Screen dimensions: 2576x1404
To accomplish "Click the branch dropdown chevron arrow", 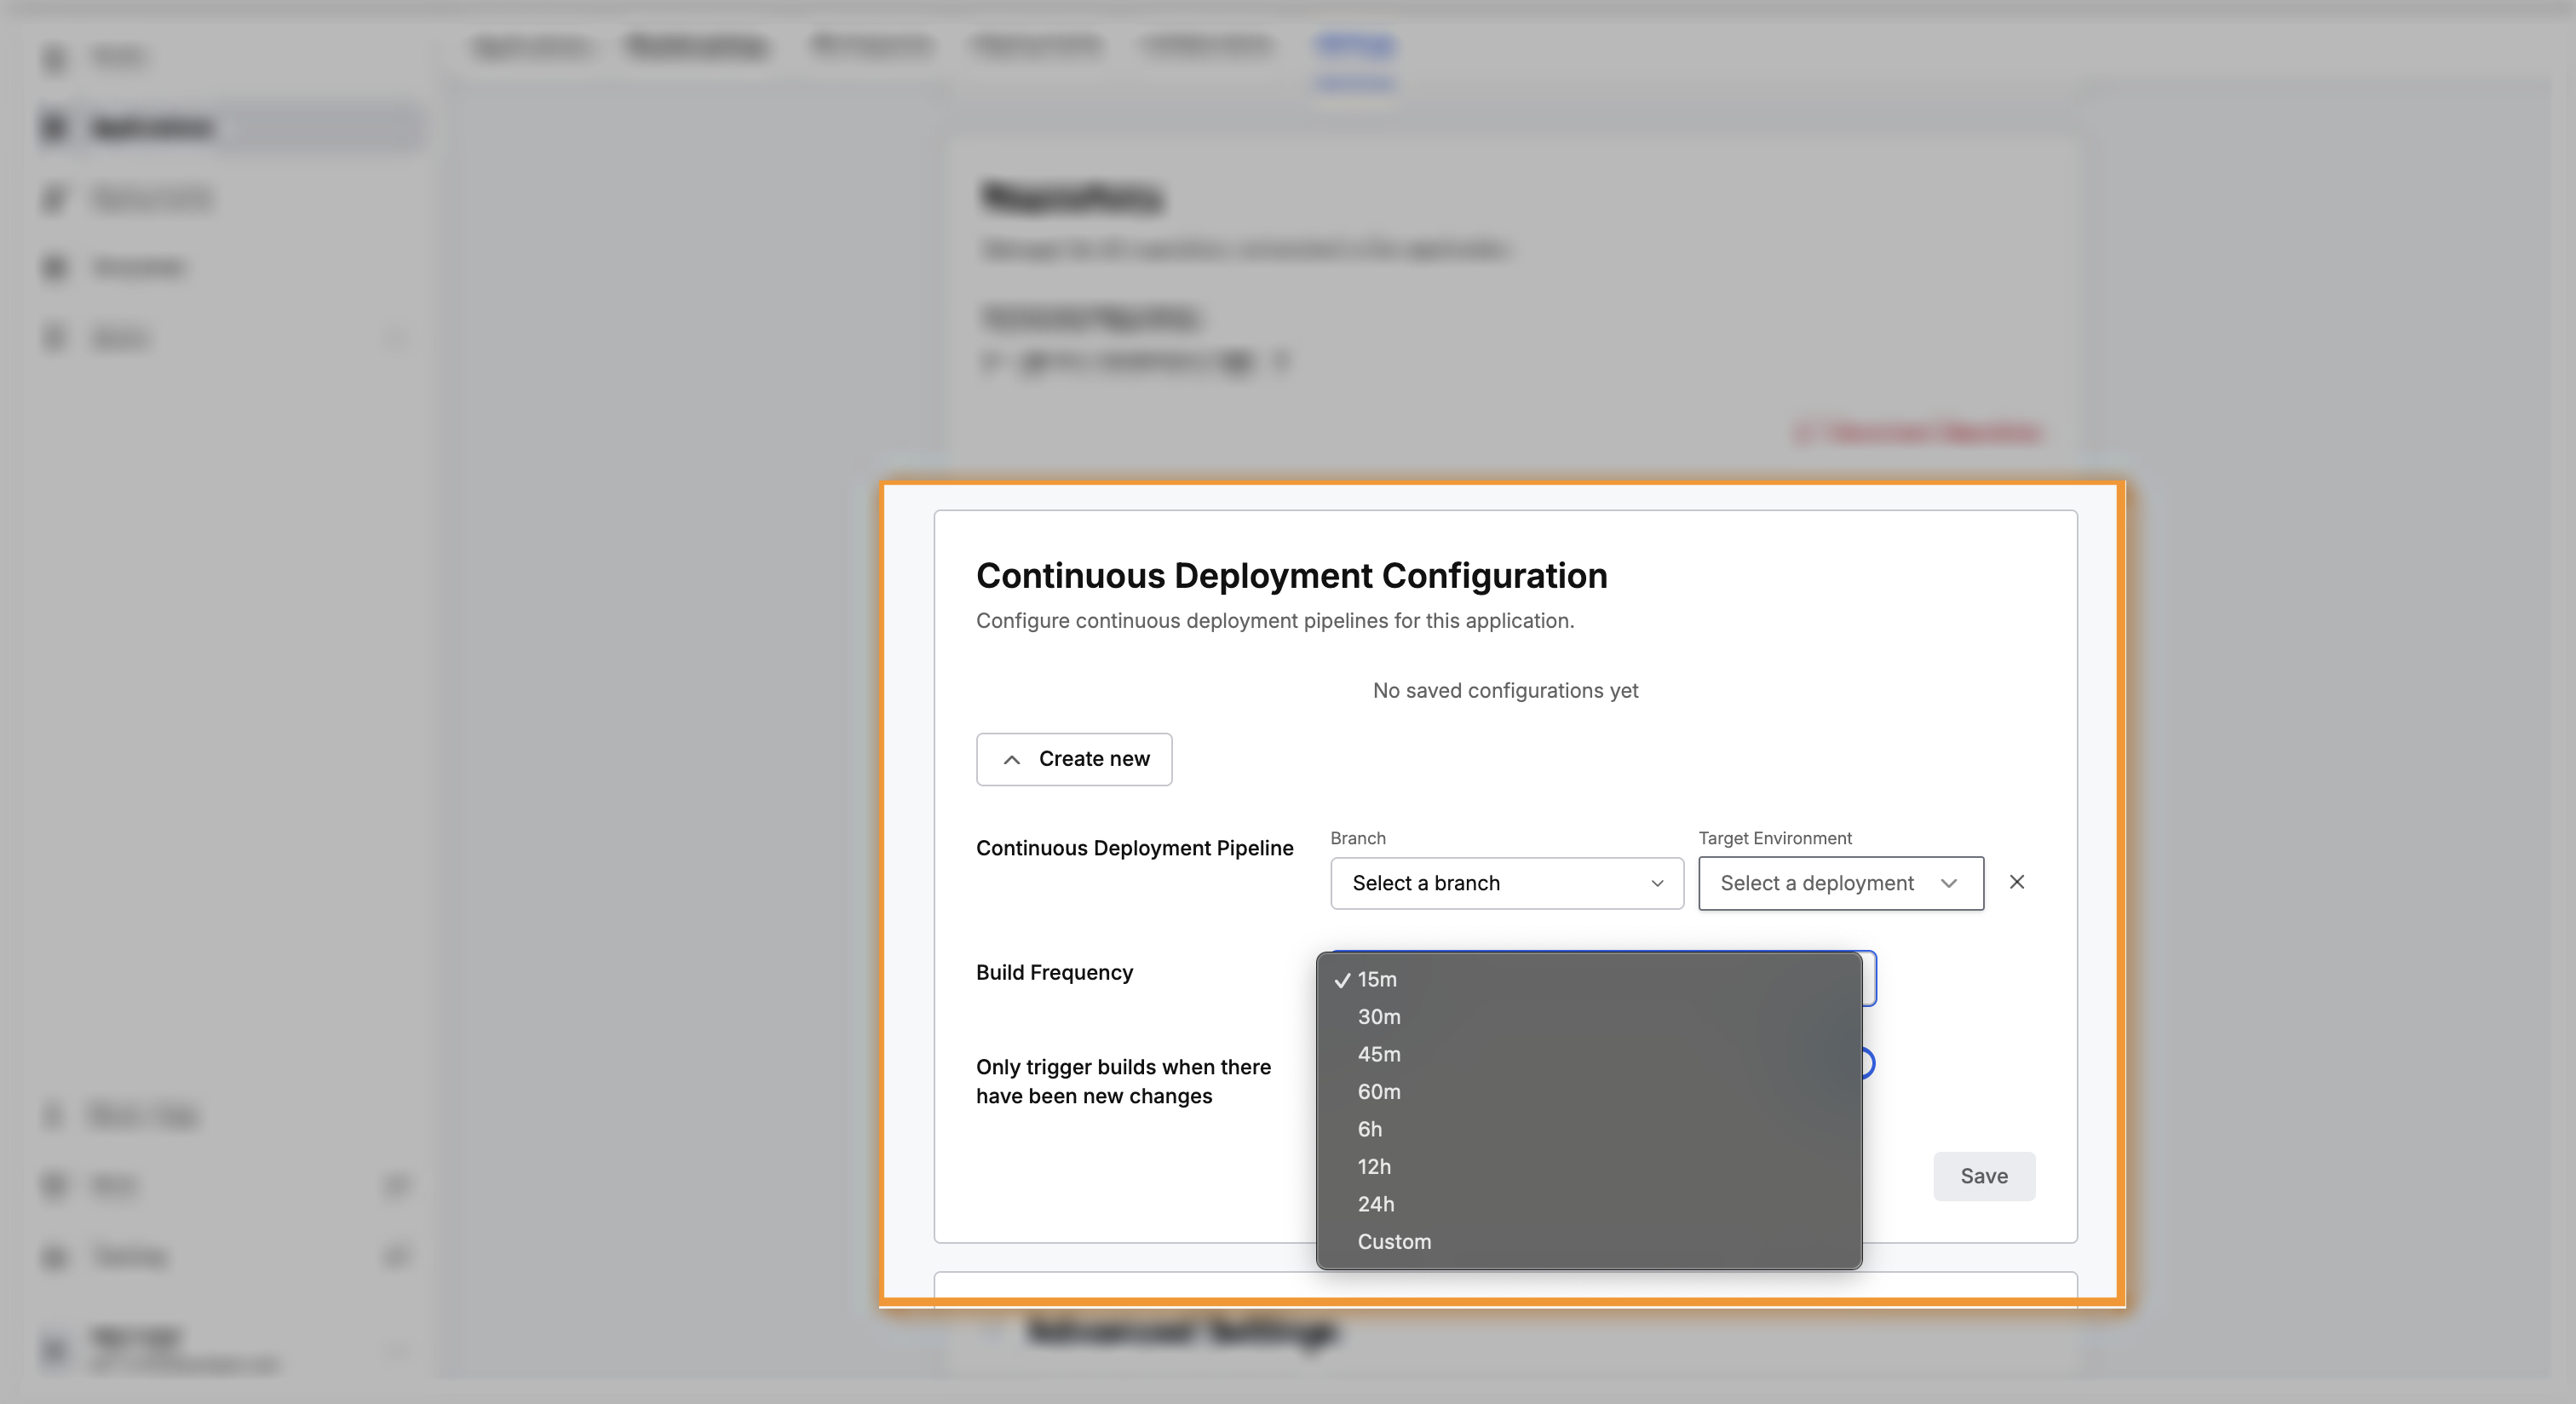I will click(1657, 883).
